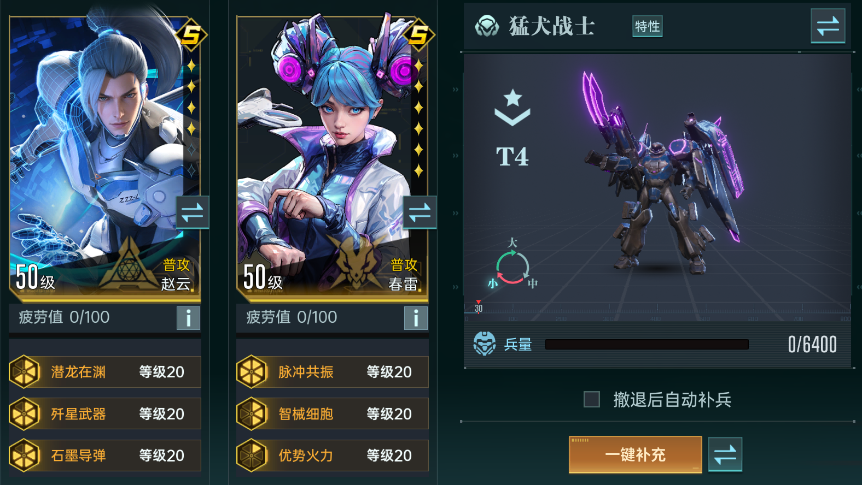Image resolution: width=862 pixels, height=485 pixels.
Task: Click the 潜龙在渊 skill hexagon icon
Action: tap(25, 372)
